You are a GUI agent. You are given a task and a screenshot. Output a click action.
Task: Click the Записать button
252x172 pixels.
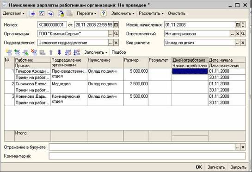coord(216,167)
